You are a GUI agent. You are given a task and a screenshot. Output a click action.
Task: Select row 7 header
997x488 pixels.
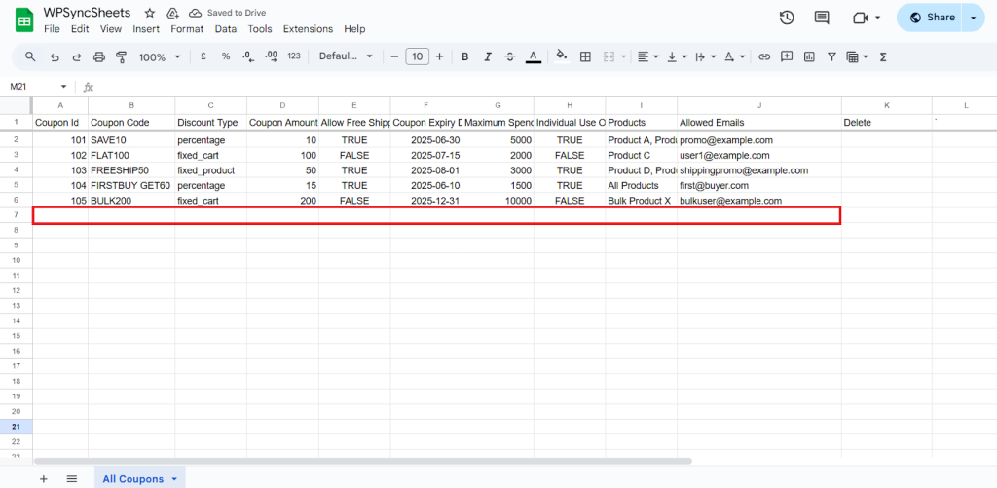(16, 215)
